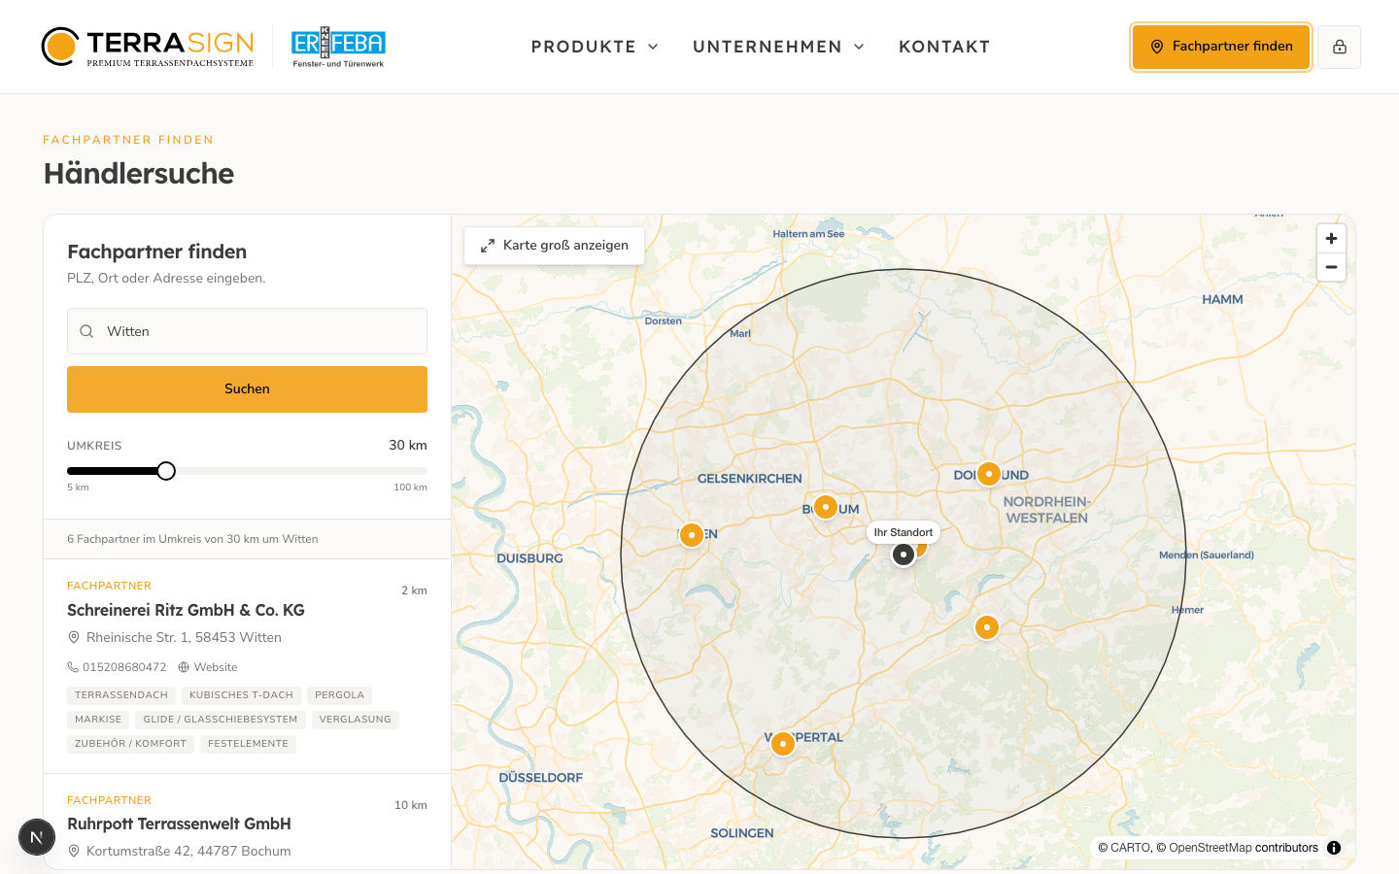Open Ruhrpott Terrassenwelt GmbH entry
The image size is (1399, 874).
tap(179, 824)
